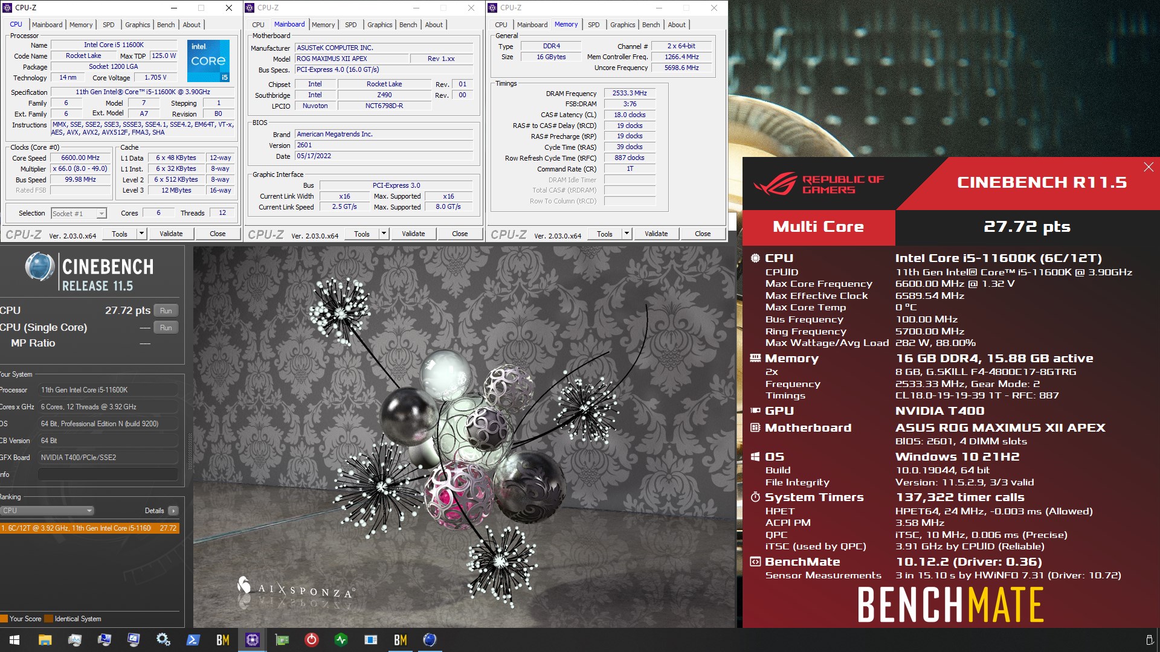Switch to Graphics tab in Mainboard CPU-Z window
The image size is (1160, 652).
click(380, 25)
